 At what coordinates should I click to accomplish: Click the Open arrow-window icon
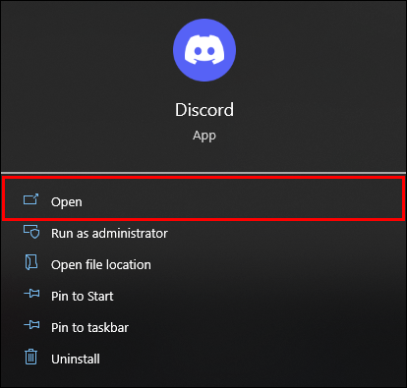point(30,199)
